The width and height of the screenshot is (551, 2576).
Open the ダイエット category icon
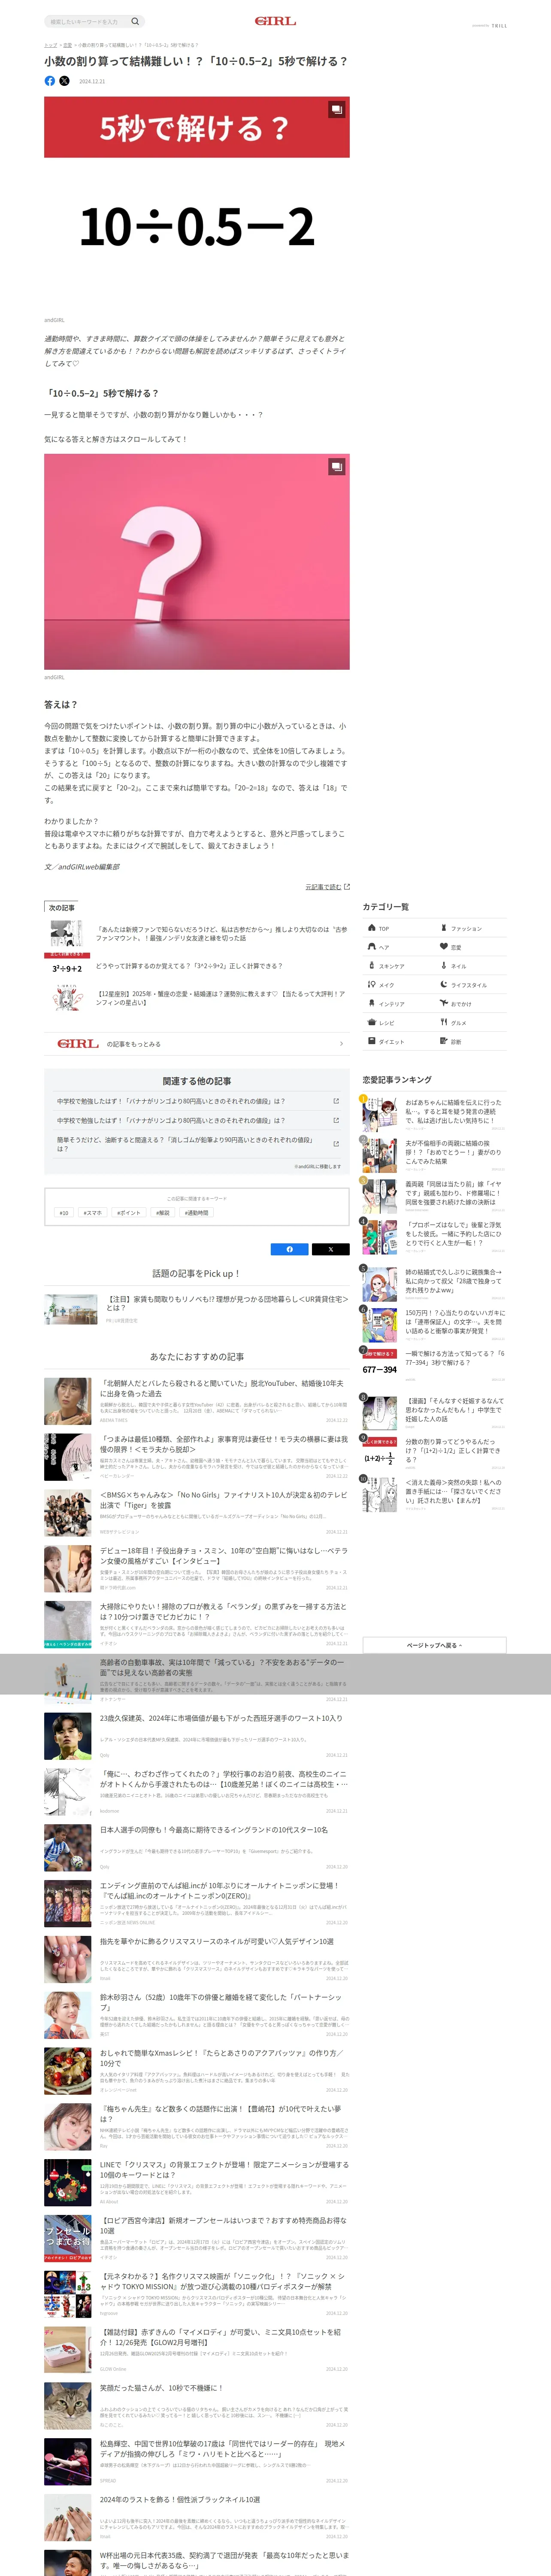tap(372, 1042)
